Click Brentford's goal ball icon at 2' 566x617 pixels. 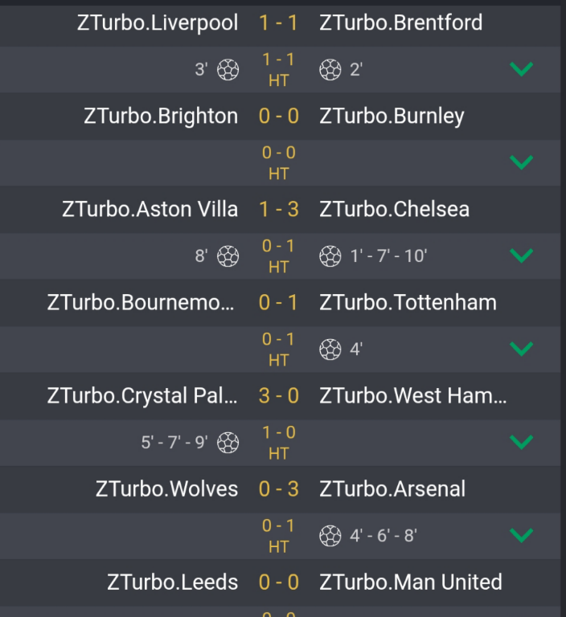coord(330,70)
